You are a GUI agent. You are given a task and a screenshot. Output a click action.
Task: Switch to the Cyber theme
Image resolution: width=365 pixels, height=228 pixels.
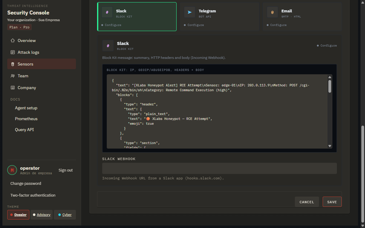tap(65, 215)
